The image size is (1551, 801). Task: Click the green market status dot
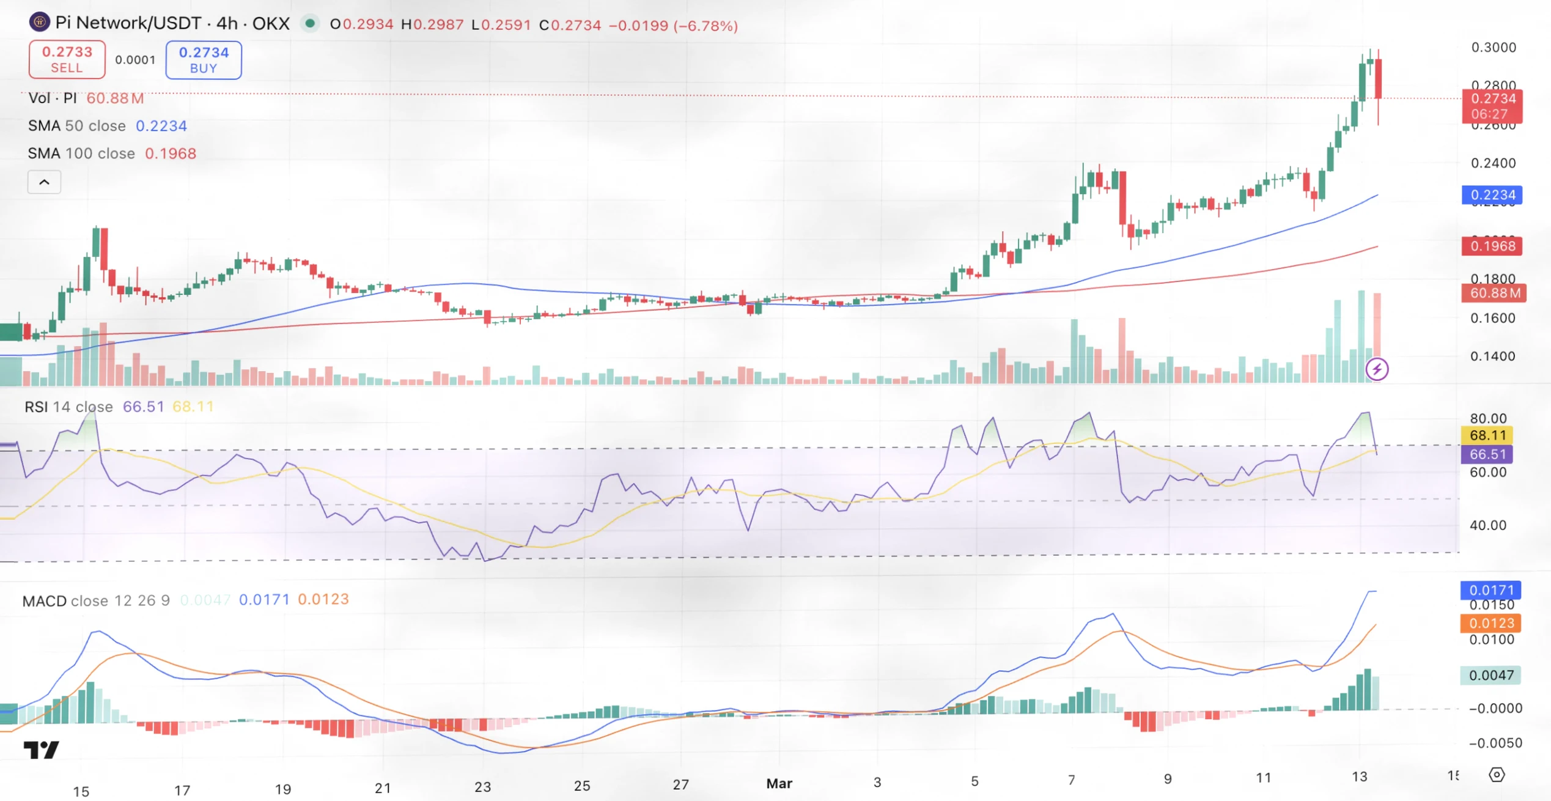click(310, 24)
